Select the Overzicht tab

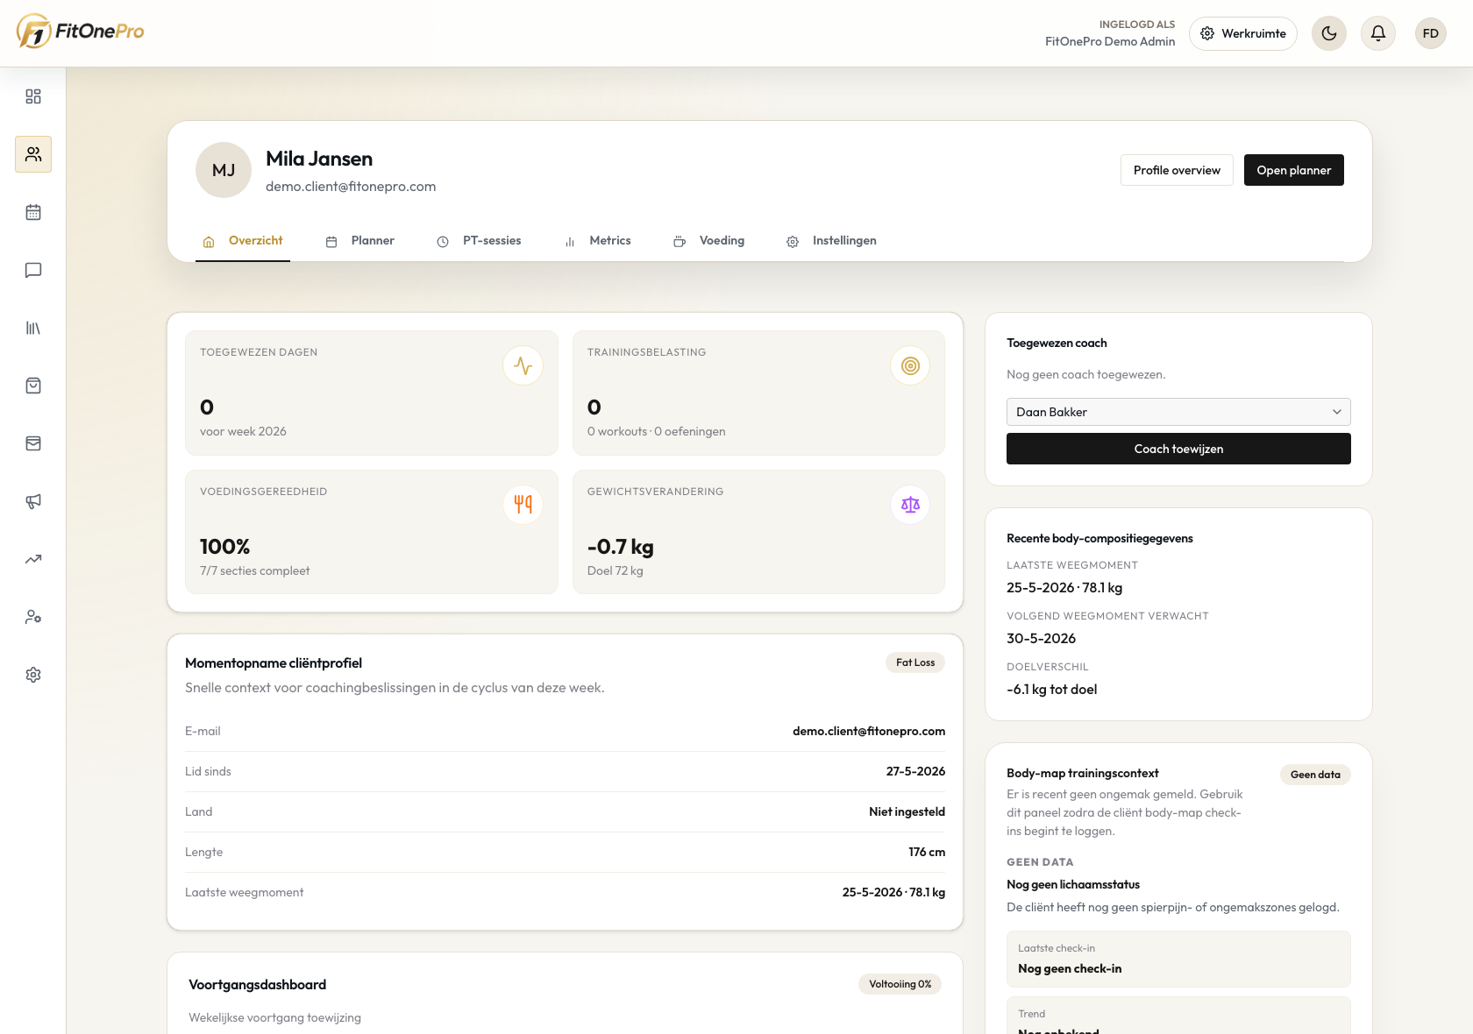(x=243, y=241)
